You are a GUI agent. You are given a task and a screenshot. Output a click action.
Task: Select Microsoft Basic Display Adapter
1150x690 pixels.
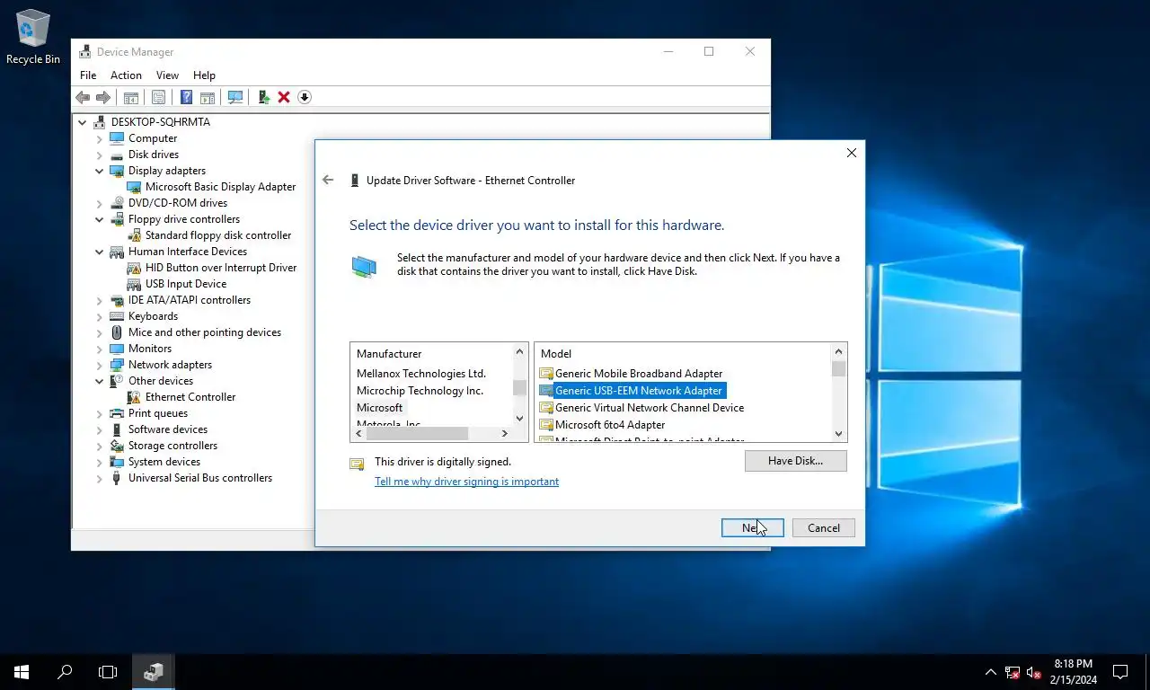220,187
